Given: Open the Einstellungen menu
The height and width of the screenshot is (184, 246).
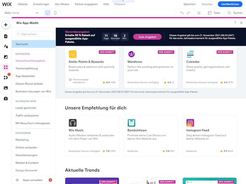Looking at the screenshot, I should pyautogui.click(x=41, y=4).
